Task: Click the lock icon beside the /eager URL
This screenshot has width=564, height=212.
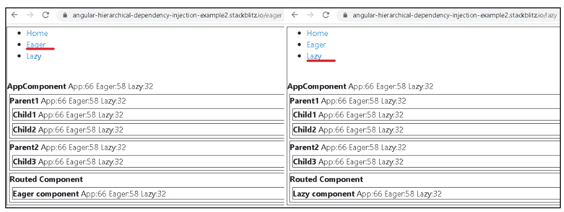Action: (66, 16)
